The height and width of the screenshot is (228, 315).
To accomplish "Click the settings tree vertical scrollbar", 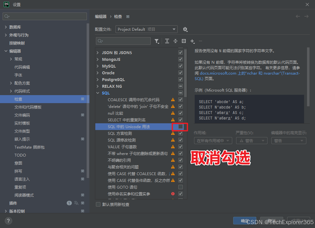I will [88, 100].
